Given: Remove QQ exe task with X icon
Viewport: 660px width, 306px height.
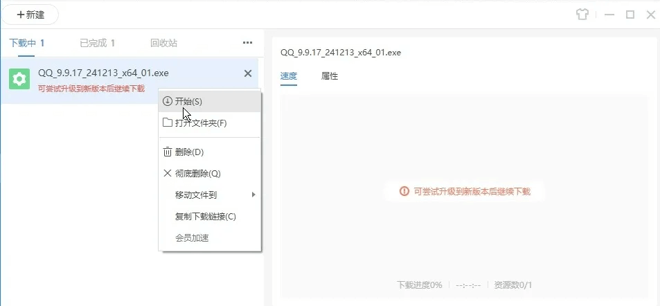Looking at the screenshot, I should pos(248,73).
